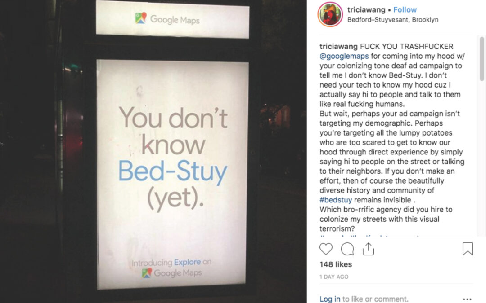The width and height of the screenshot is (486, 303).
Task: Click the Explore word on the poster
Action: pos(188,262)
